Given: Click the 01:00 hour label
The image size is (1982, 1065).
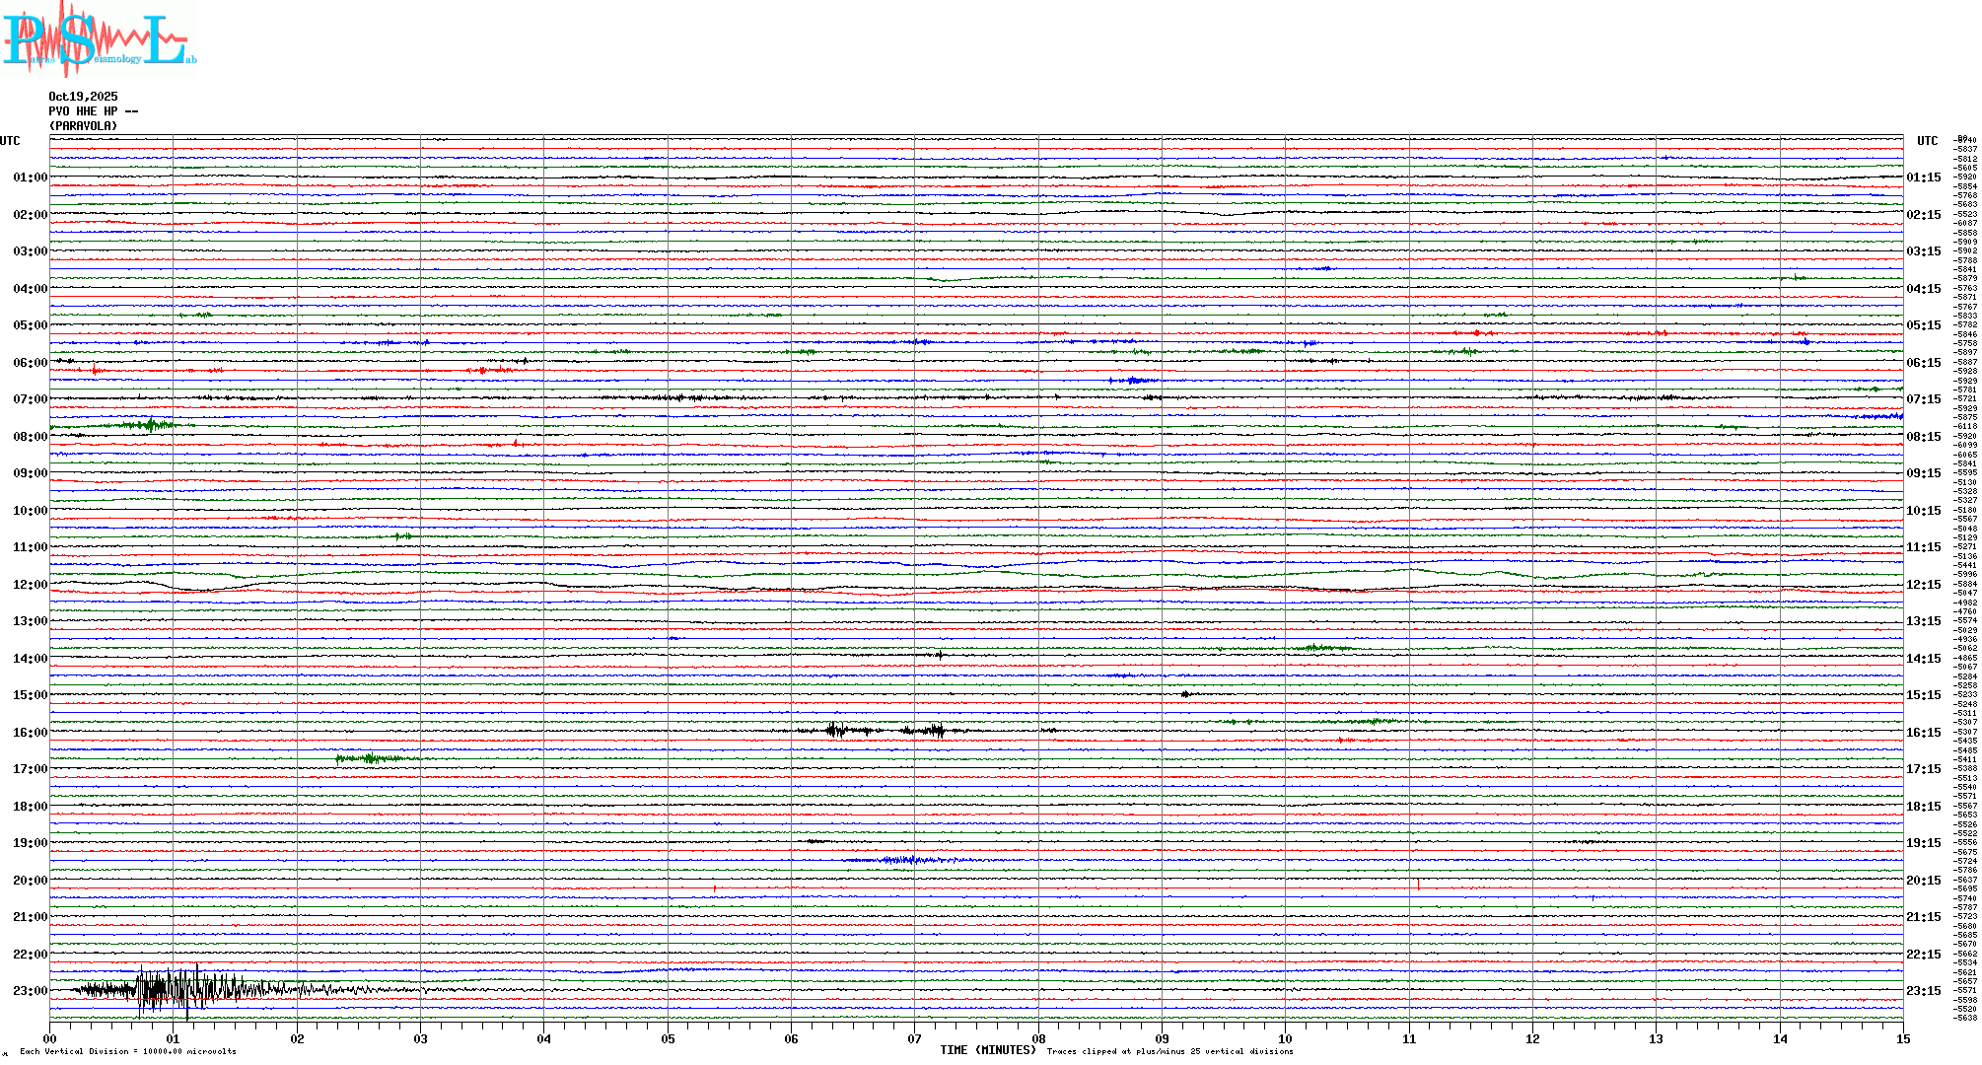Looking at the screenshot, I should coord(30,177).
